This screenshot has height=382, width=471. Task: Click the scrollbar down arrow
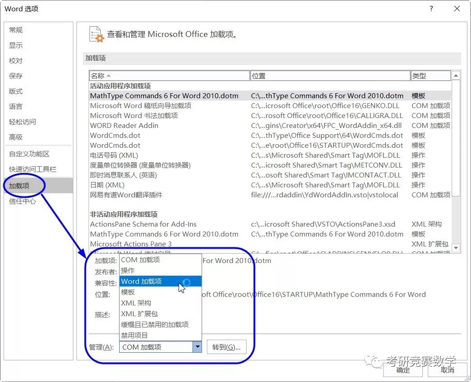[x=456, y=247]
